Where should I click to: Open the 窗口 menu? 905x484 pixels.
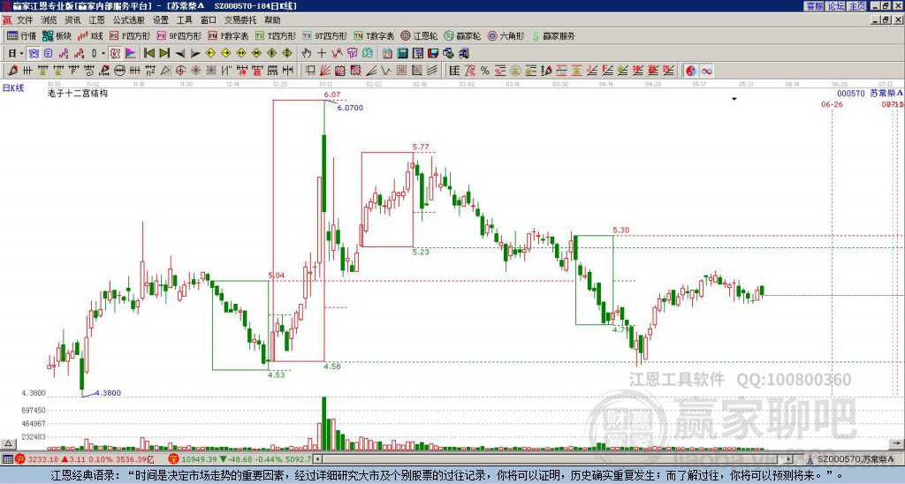pos(209,20)
